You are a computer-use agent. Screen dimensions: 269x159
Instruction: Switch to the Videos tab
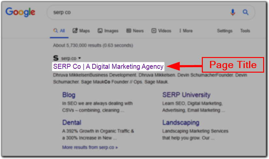click(161, 31)
